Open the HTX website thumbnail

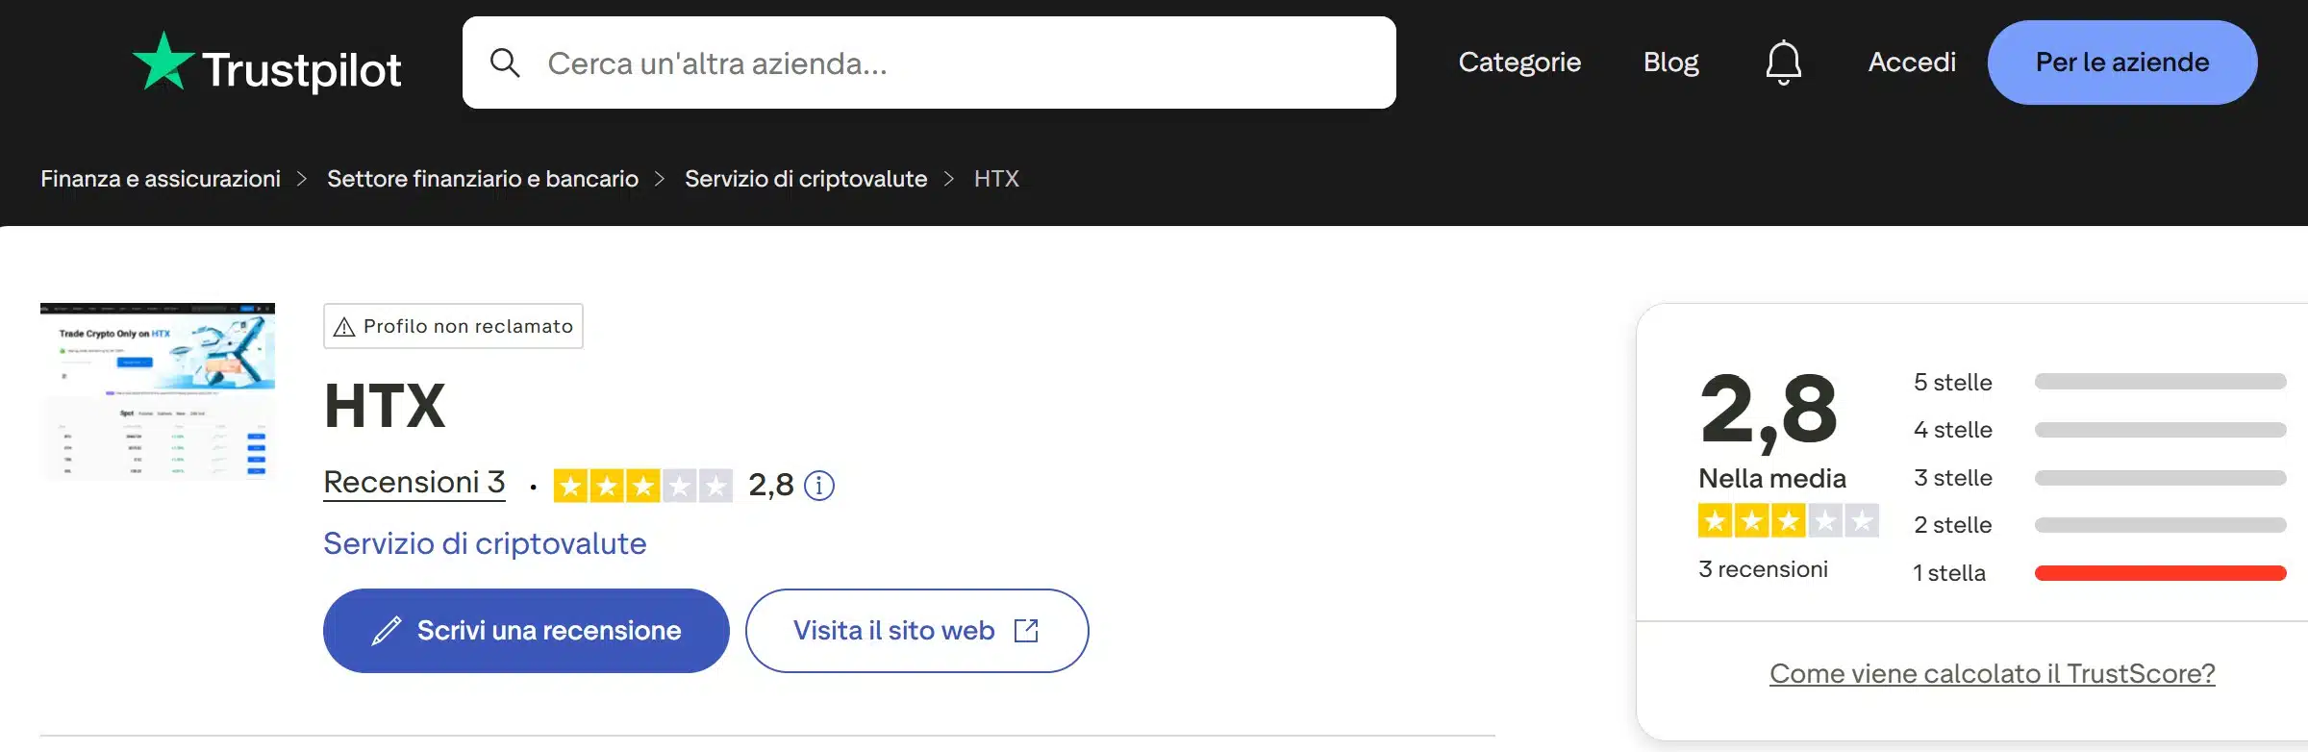[158, 391]
